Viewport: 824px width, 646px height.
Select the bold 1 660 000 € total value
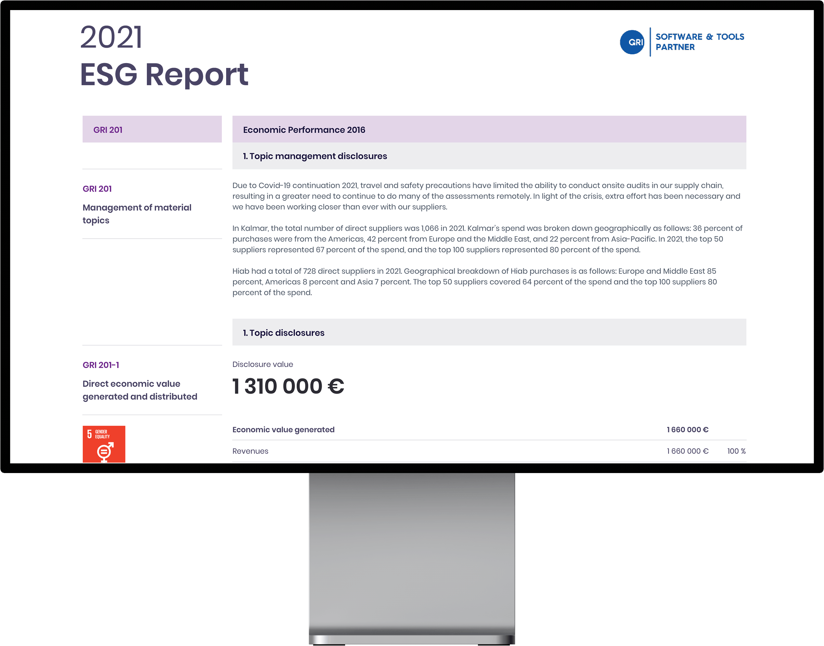(x=688, y=430)
